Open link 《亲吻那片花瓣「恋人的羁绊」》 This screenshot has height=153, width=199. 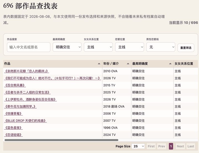(x=27, y=71)
